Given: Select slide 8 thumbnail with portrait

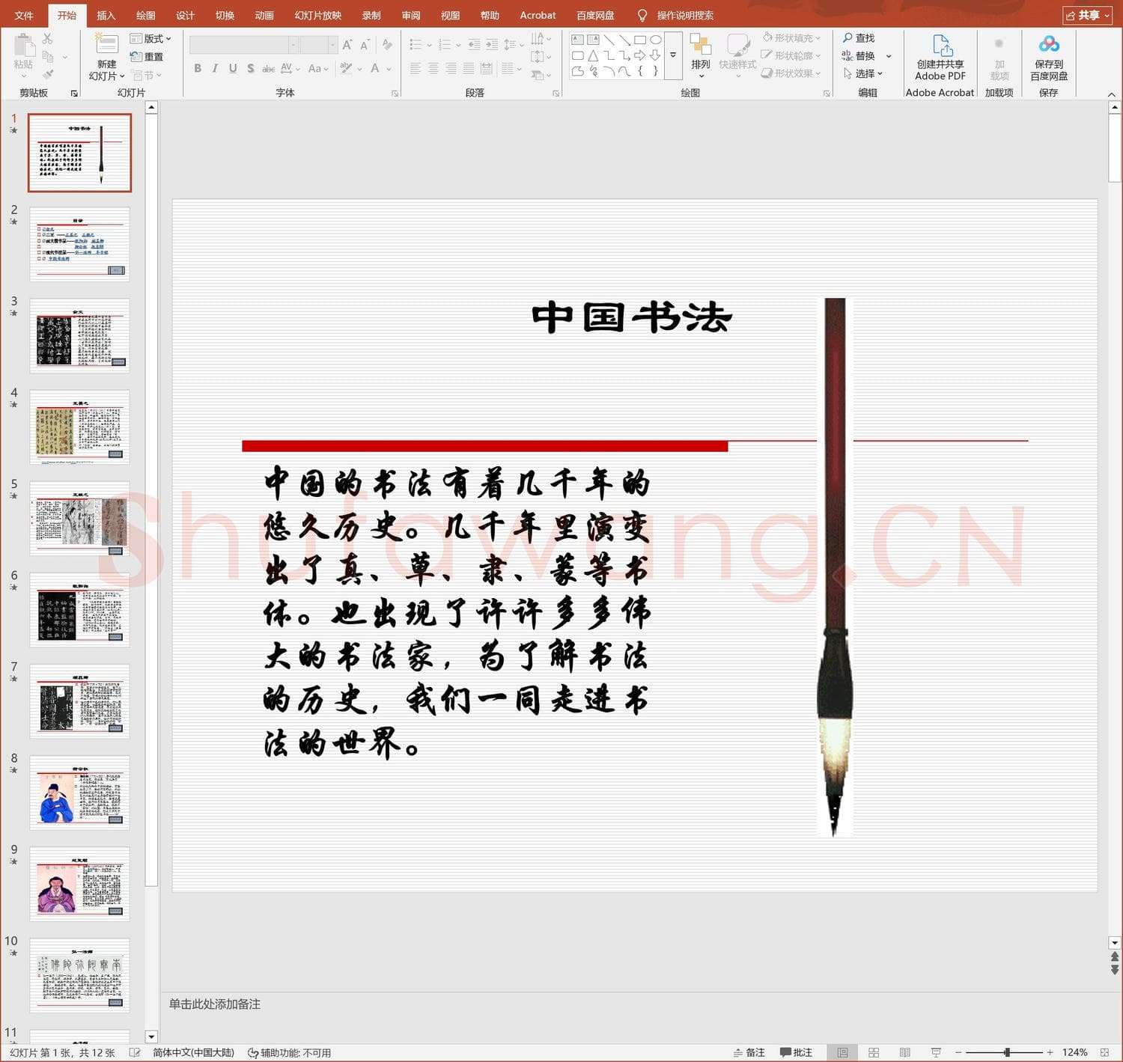Looking at the screenshot, I should pos(79,793).
